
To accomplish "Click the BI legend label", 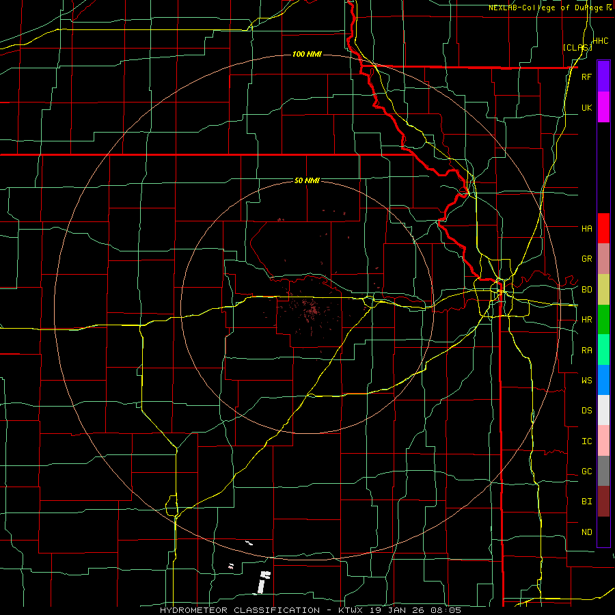I will pyautogui.click(x=586, y=502).
